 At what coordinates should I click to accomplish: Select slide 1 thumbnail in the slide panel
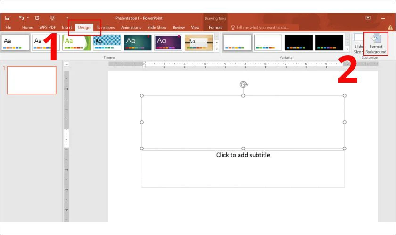coord(32,80)
